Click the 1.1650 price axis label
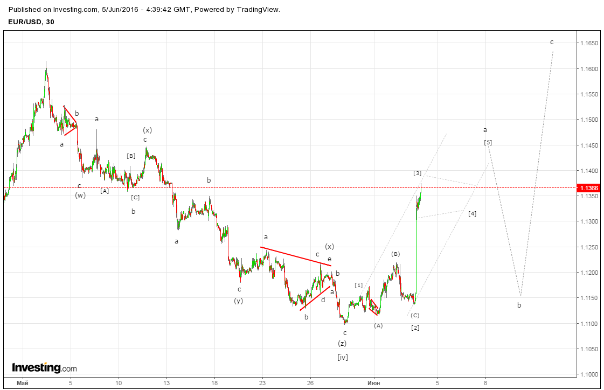 pos(589,44)
